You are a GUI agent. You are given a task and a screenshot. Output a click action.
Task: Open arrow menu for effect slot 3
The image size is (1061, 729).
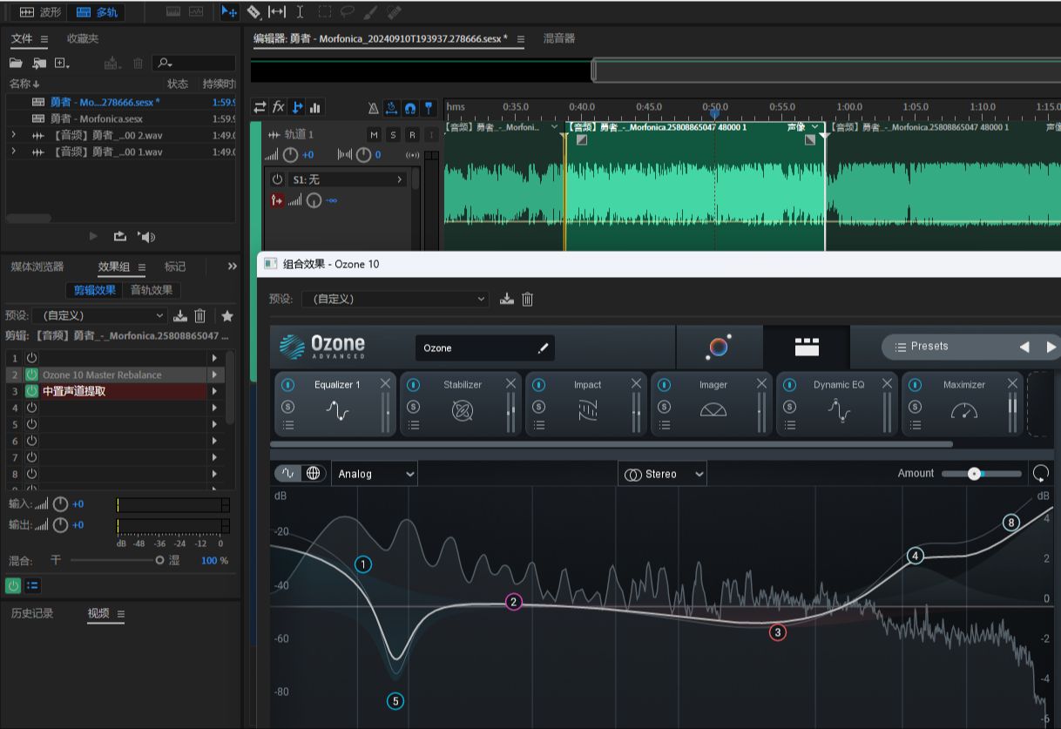point(214,391)
